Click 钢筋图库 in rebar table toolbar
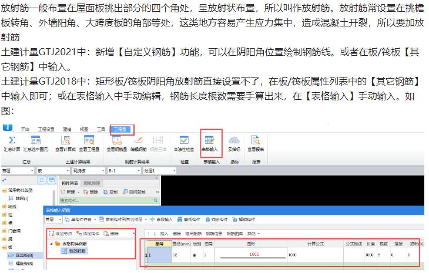 pos(234,234)
